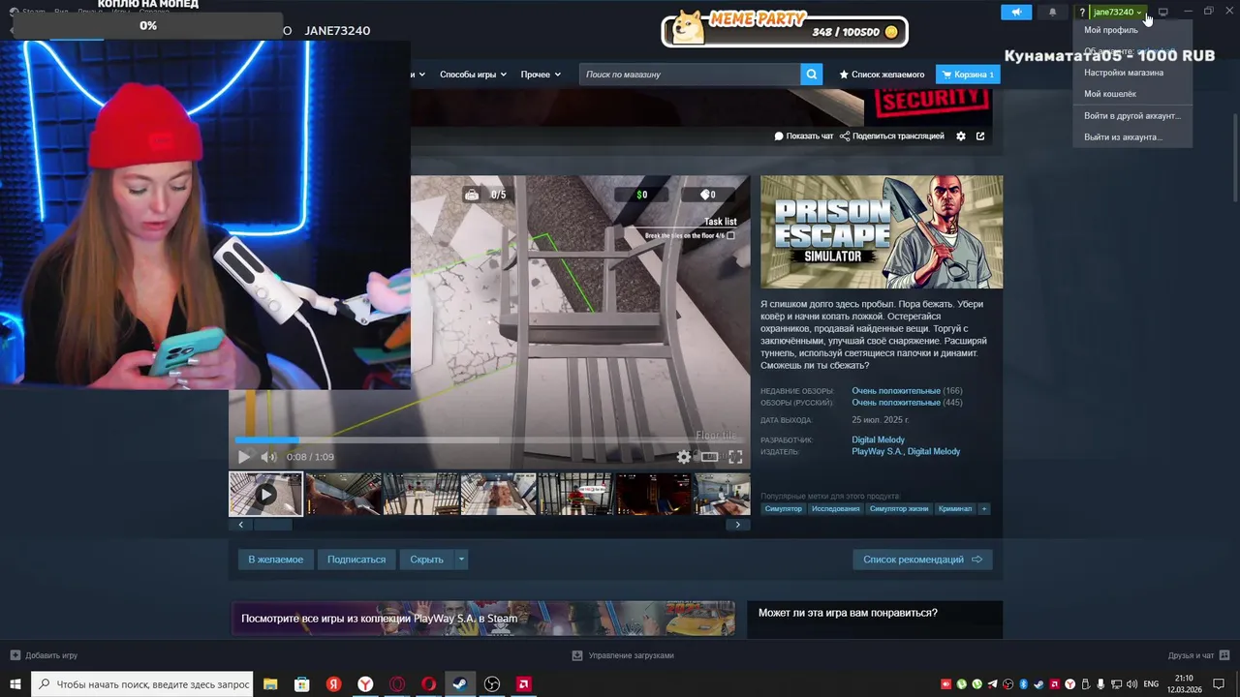Open dropdown arrow next to Скрыть
The width and height of the screenshot is (1240, 697).
pos(461,560)
